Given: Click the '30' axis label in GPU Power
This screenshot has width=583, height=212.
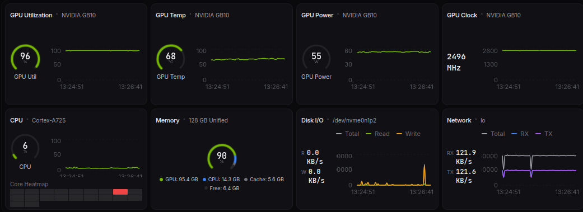Looking at the screenshot, I should (x=348, y=64).
